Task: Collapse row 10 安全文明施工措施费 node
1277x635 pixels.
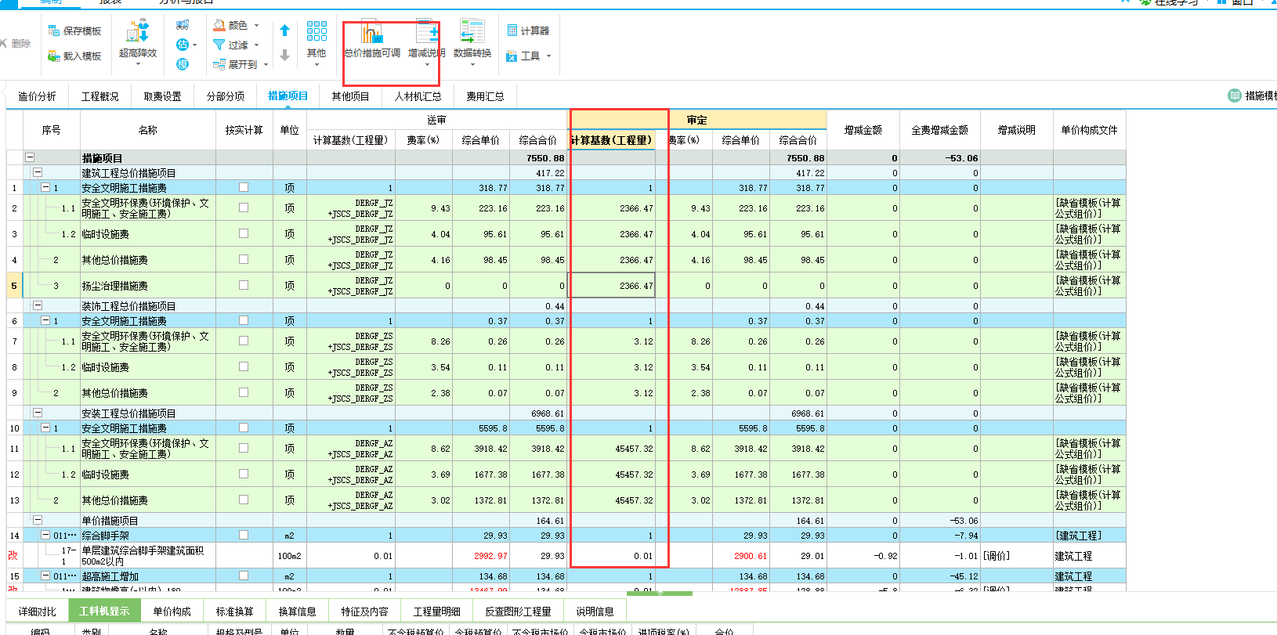Action: point(45,428)
